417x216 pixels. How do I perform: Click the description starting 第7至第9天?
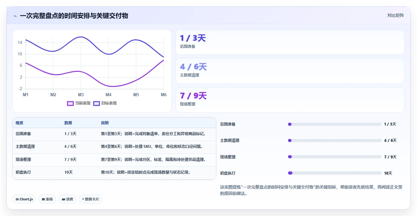[x=154, y=159]
